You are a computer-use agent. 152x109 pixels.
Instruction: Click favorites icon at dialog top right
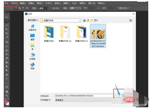coord(131,20)
